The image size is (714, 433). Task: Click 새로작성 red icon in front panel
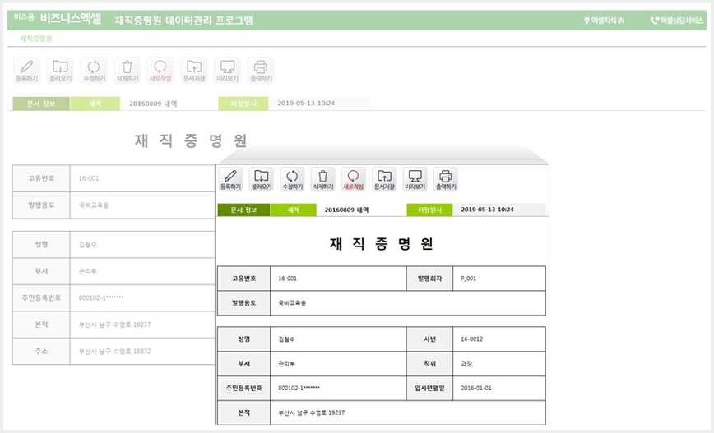point(354,179)
